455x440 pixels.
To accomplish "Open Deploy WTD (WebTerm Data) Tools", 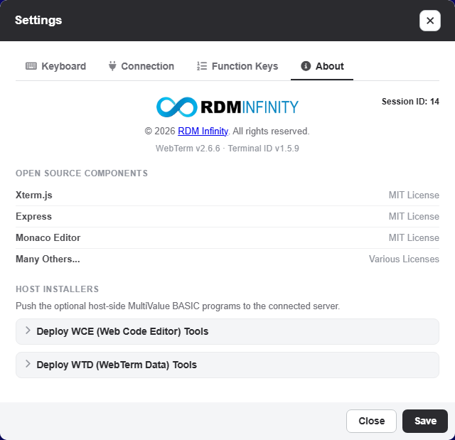I will (x=227, y=365).
